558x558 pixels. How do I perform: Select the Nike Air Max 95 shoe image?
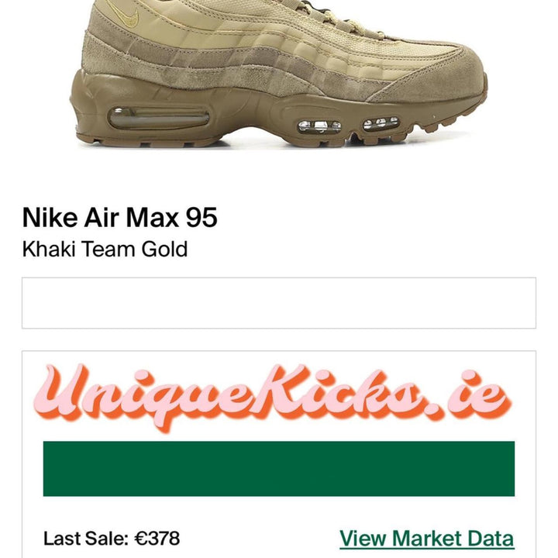click(279, 73)
